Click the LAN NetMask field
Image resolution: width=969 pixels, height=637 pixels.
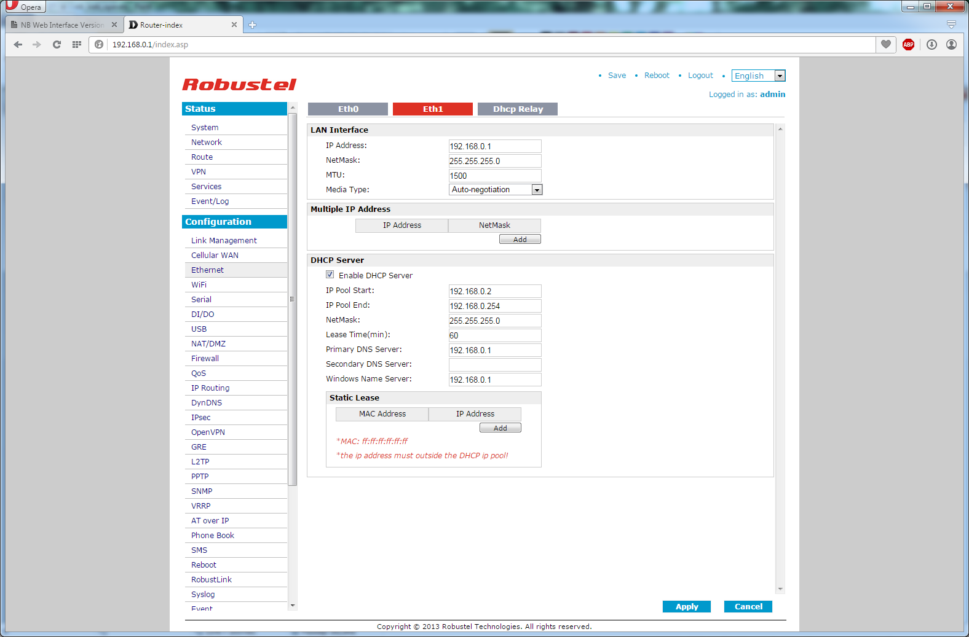(495, 161)
